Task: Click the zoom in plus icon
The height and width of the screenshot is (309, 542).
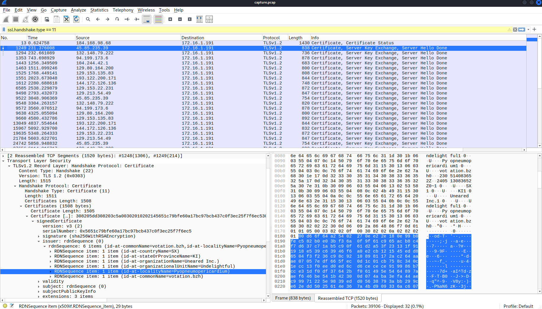Action: (x=170, y=19)
